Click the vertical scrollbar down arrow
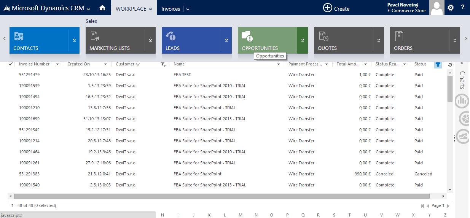This screenshot has width=470, height=218. tap(450, 189)
